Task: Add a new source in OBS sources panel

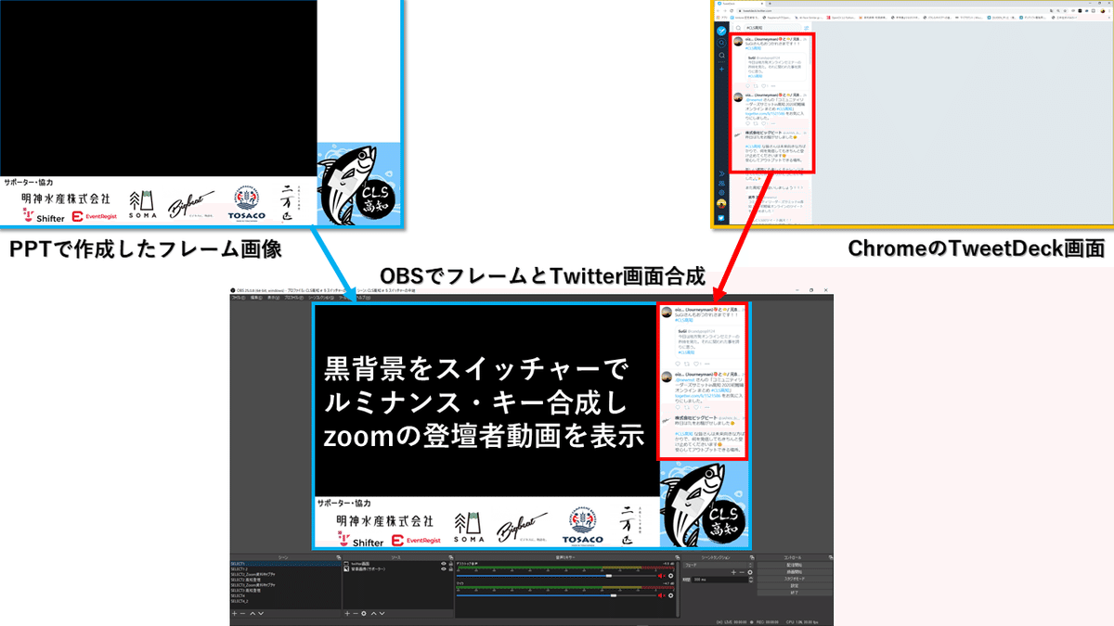Action: point(347,613)
